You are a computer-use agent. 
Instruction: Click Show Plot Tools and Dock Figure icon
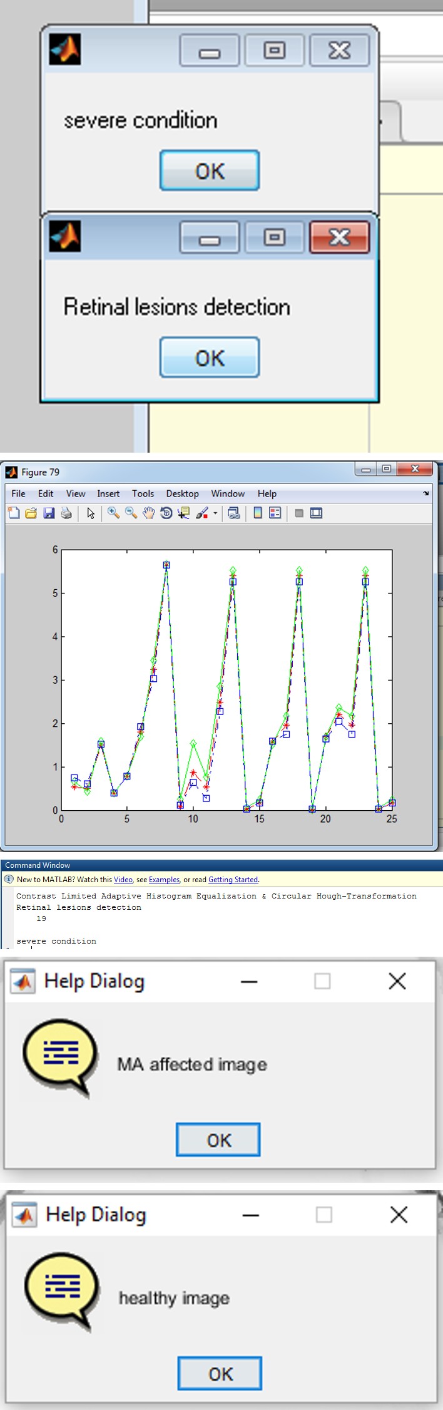pos(317,513)
